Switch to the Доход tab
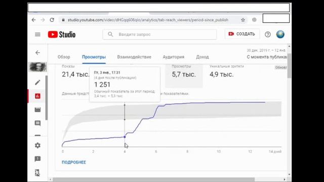Screen dimensions: 324x182 click(x=202, y=57)
